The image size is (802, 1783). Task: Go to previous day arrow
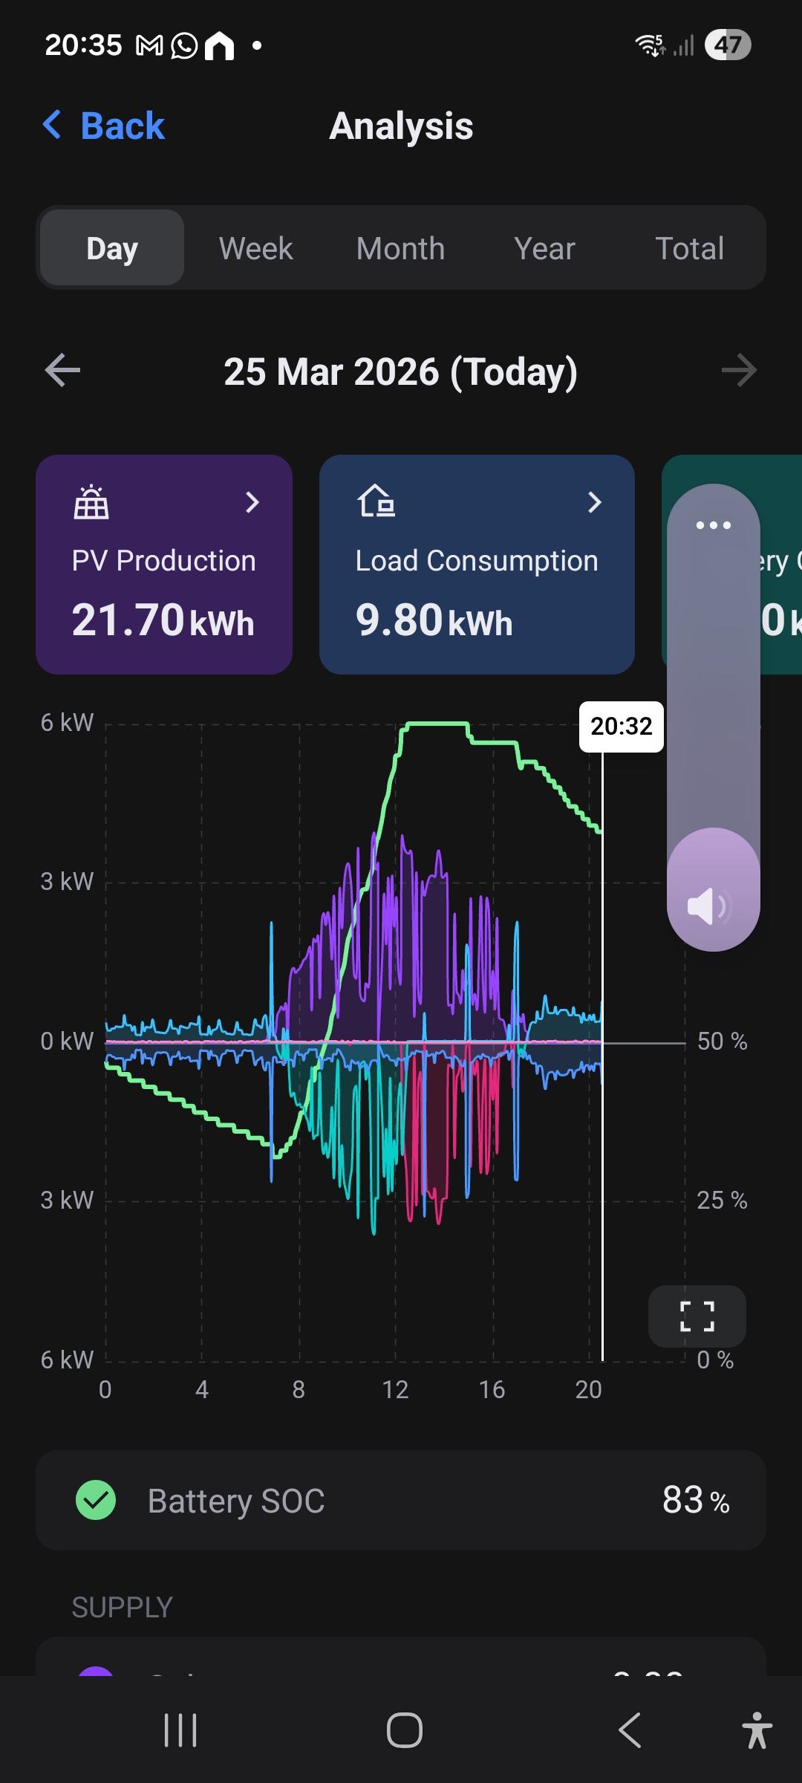(x=62, y=370)
